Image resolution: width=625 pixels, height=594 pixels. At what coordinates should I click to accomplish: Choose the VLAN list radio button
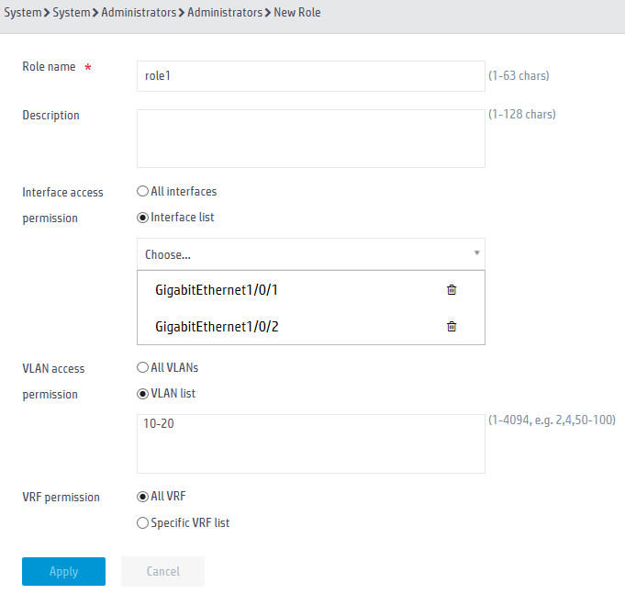click(142, 394)
